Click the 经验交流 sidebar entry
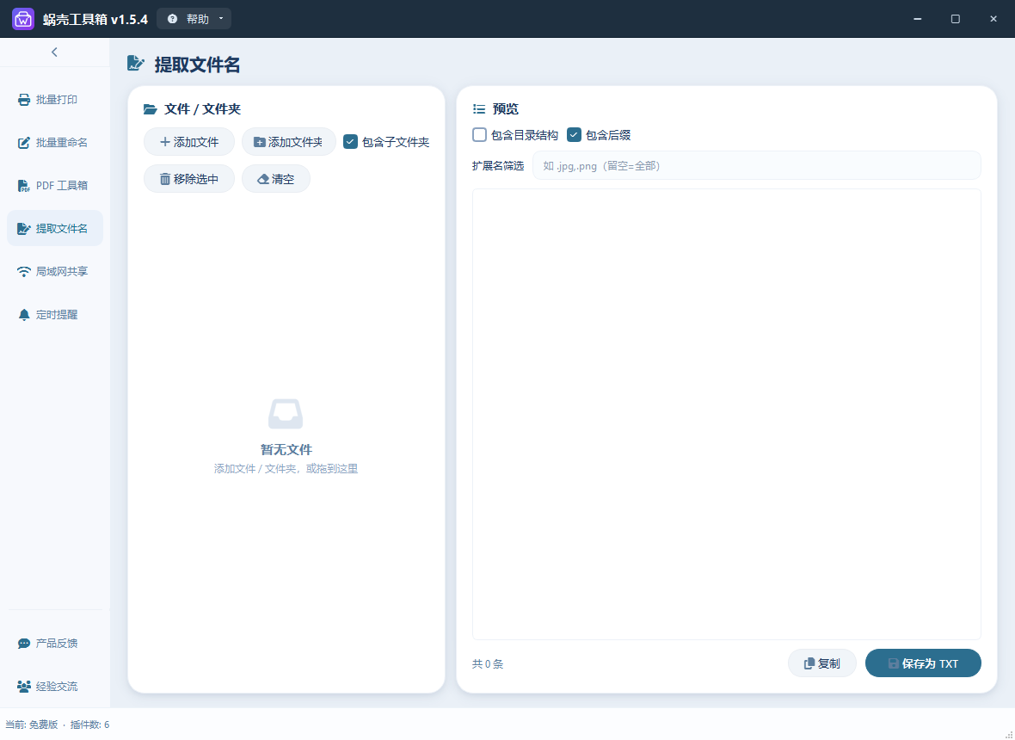The image size is (1015, 740). (x=55, y=687)
